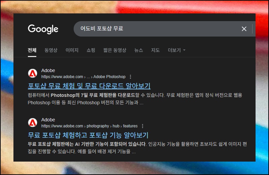The height and width of the screenshot is (175, 269).
Task: Open the 짧은 동영상 tab
Action: coord(115,50)
